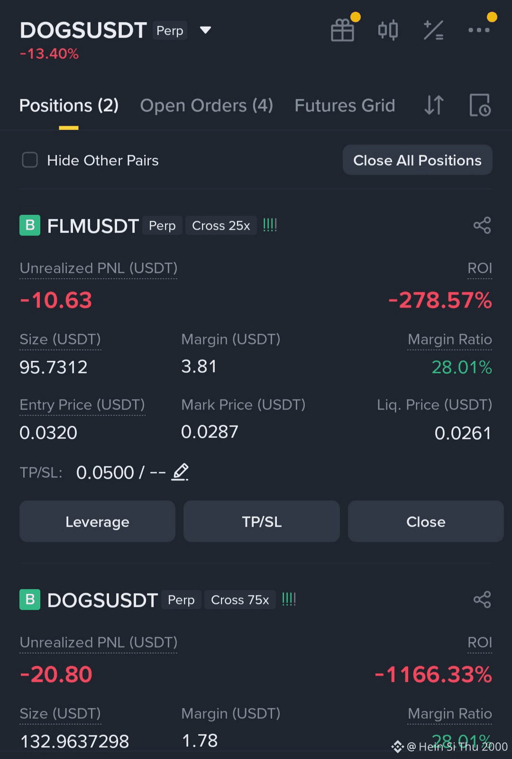Change FLMUSDT Cross 25x margin mode
512x759 pixels.
[x=221, y=225]
